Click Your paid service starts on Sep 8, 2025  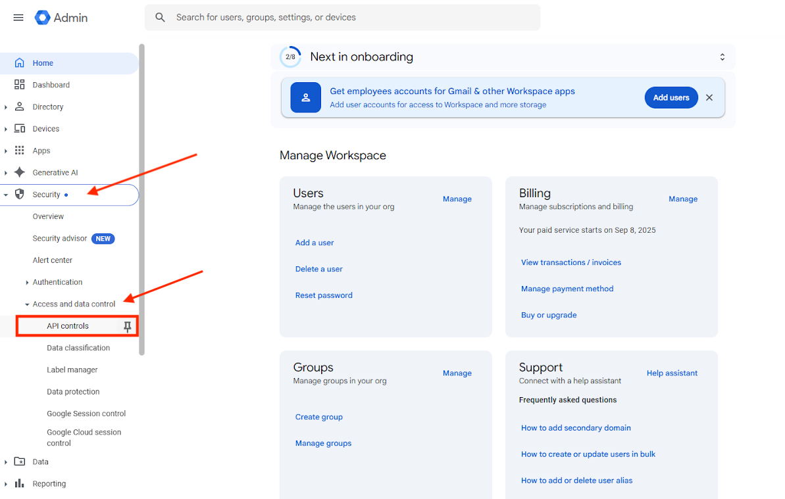[587, 230]
